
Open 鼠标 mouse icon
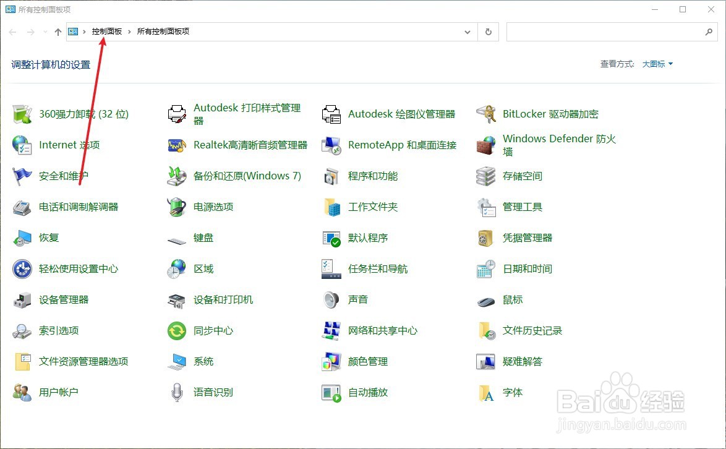[485, 302]
